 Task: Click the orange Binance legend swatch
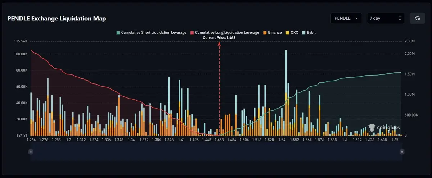[265, 32]
